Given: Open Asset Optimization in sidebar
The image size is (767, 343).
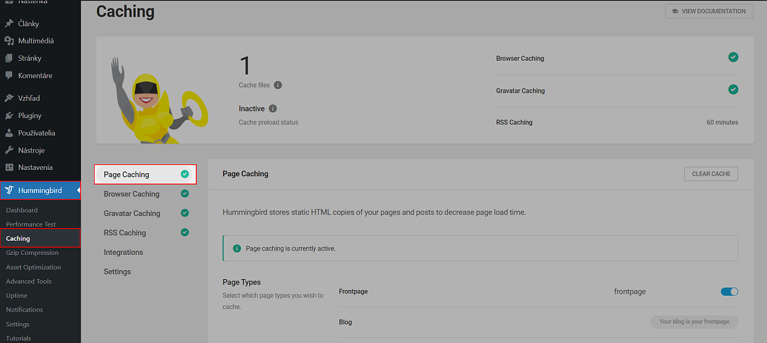Looking at the screenshot, I should 33,267.
